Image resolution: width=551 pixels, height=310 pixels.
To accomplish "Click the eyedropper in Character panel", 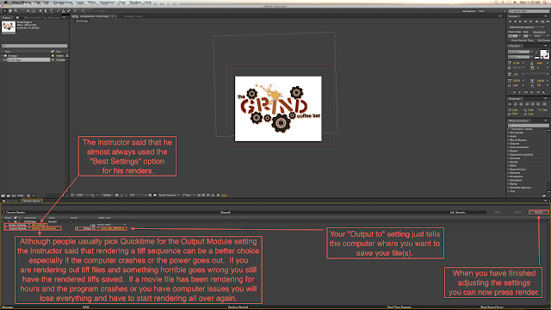I will 537,52.
